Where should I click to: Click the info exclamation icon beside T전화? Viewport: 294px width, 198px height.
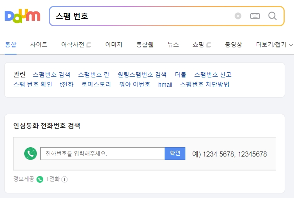[64, 179]
